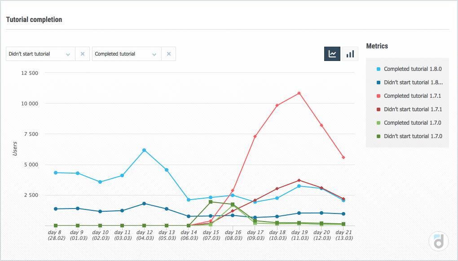458x261 pixels.
Task: Select the red peak point at day 19
Action: 299,93
